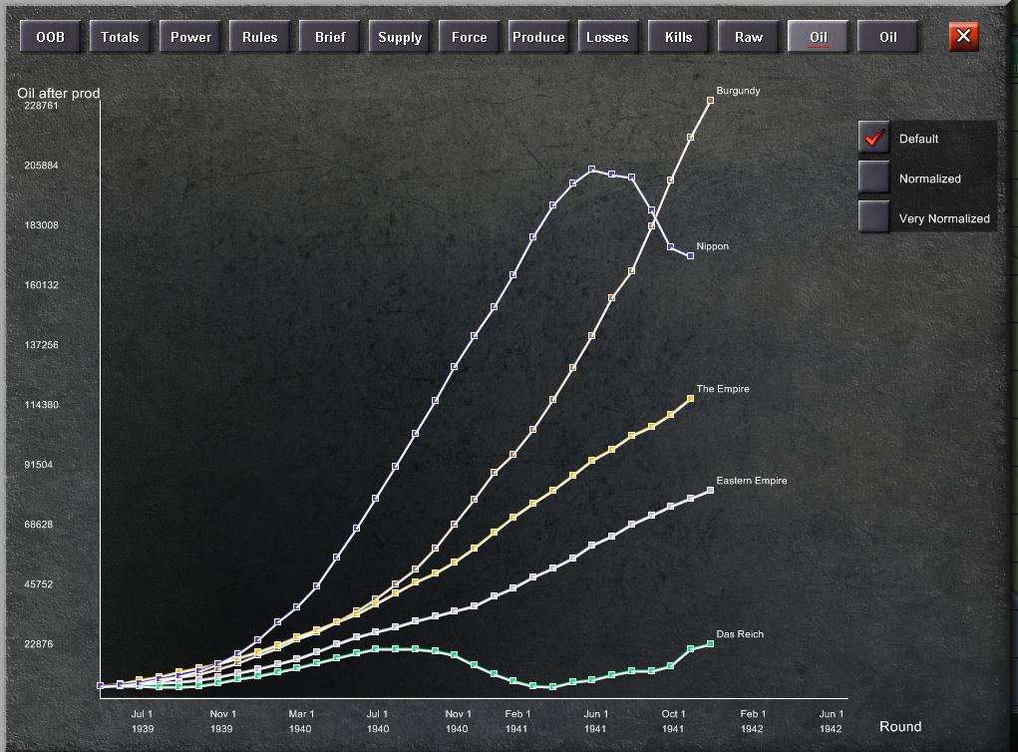1018x752 pixels.
Task: Click the peak data point of the Nippon line
Action: coord(591,169)
